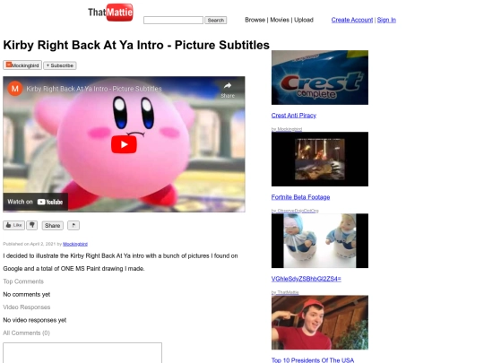Open Top 10 Presidents Of The USA link
The height and width of the screenshot is (363, 484).
(x=313, y=360)
